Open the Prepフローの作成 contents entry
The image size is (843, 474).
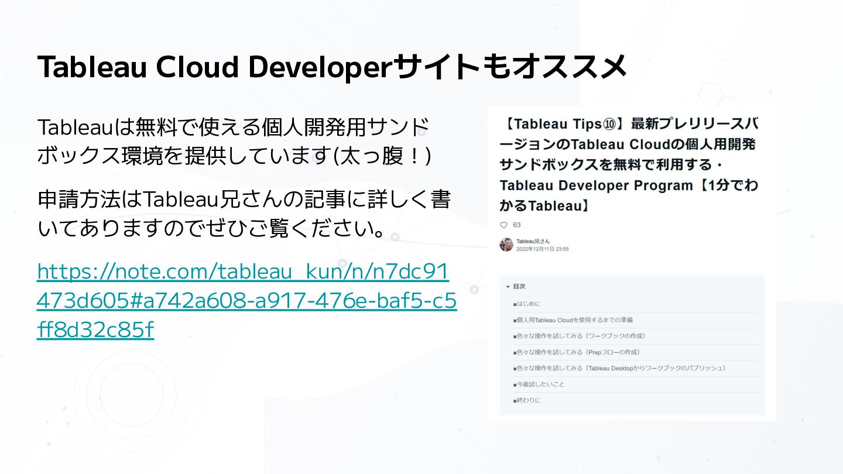[576, 352]
